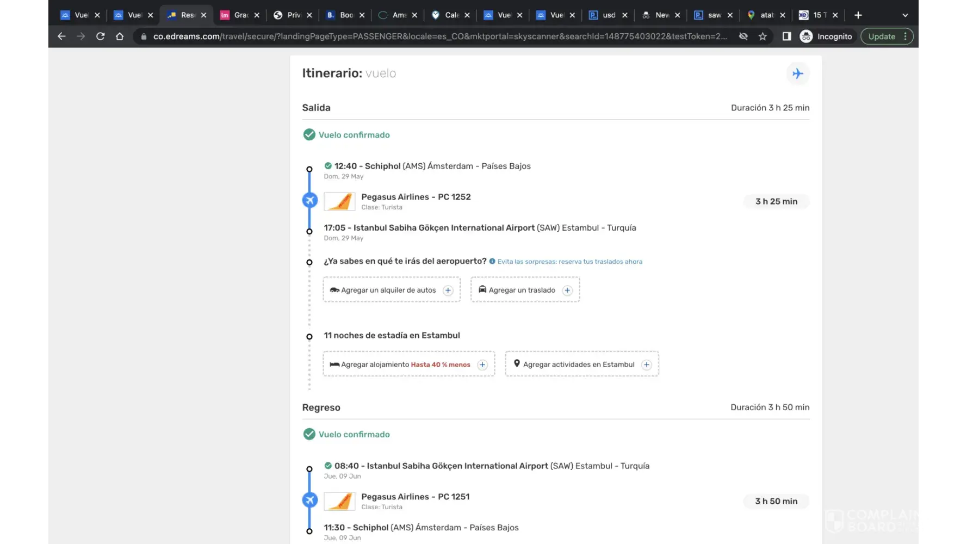
Task: Reload the page with refresh icon
Action: [x=100, y=36]
